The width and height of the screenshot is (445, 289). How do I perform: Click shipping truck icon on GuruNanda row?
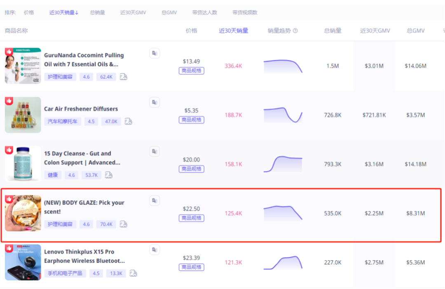click(x=124, y=77)
